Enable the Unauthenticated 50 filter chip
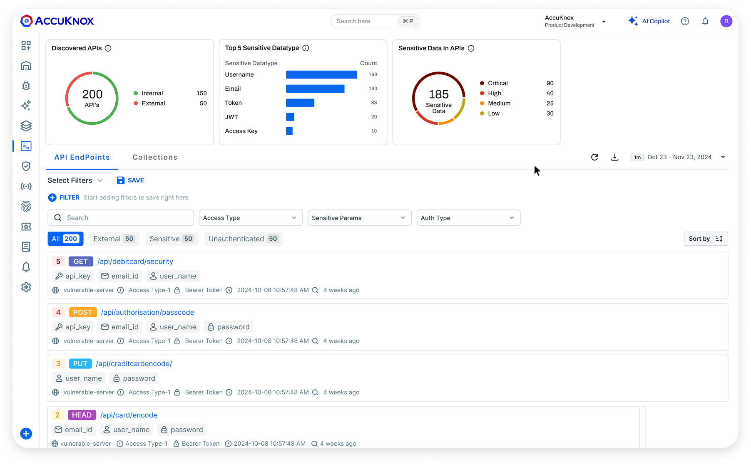The height and width of the screenshot is (464, 751). 243,239
